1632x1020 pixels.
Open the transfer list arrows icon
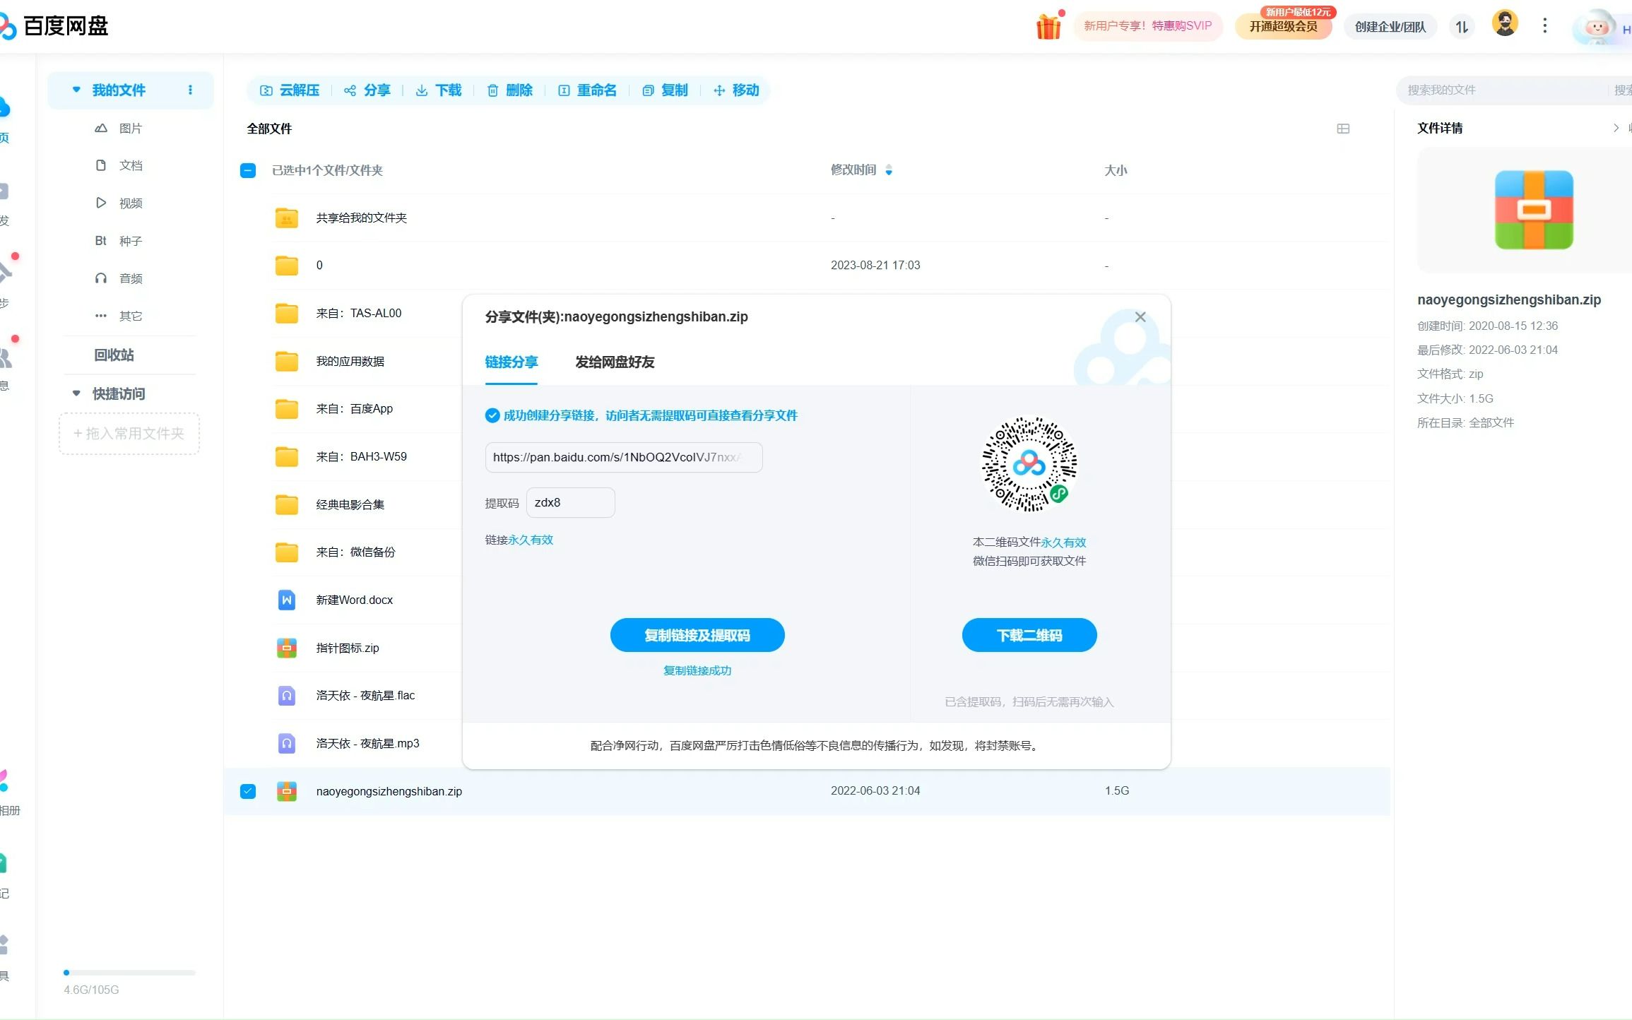tap(1462, 27)
